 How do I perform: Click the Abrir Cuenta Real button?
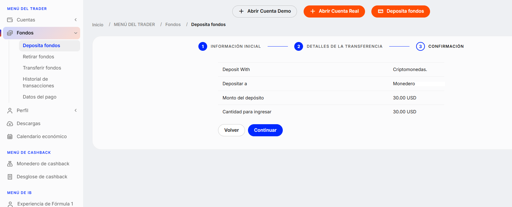(334, 11)
